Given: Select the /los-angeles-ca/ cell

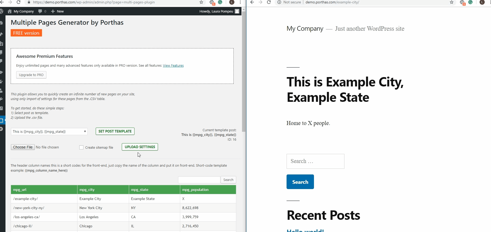Looking at the screenshot, I should pyautogui.click(x=44, y=217).
